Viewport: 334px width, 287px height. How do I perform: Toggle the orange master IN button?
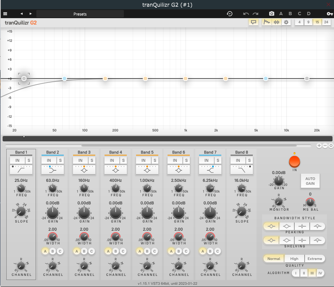coord(294,161)
